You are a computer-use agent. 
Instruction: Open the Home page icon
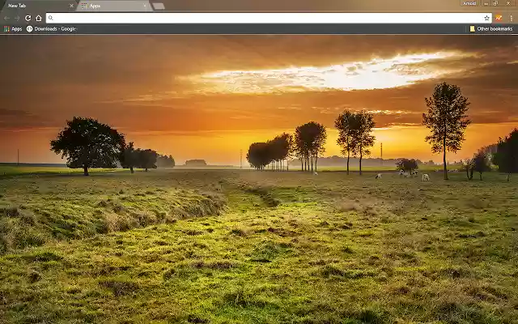tap(39, 18)
